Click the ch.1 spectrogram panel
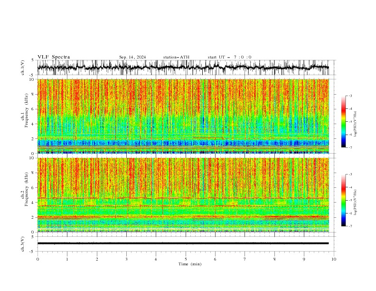The width and height of the screenshot is (376, 291). point(183,116)
